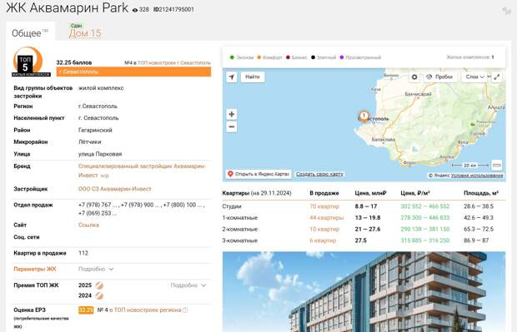The image size is (517, 332).
Task: Open the 10 квартир two-room link
Action: pos(324,229)
